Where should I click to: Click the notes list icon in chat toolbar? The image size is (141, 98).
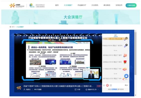[x=111, y=85]
